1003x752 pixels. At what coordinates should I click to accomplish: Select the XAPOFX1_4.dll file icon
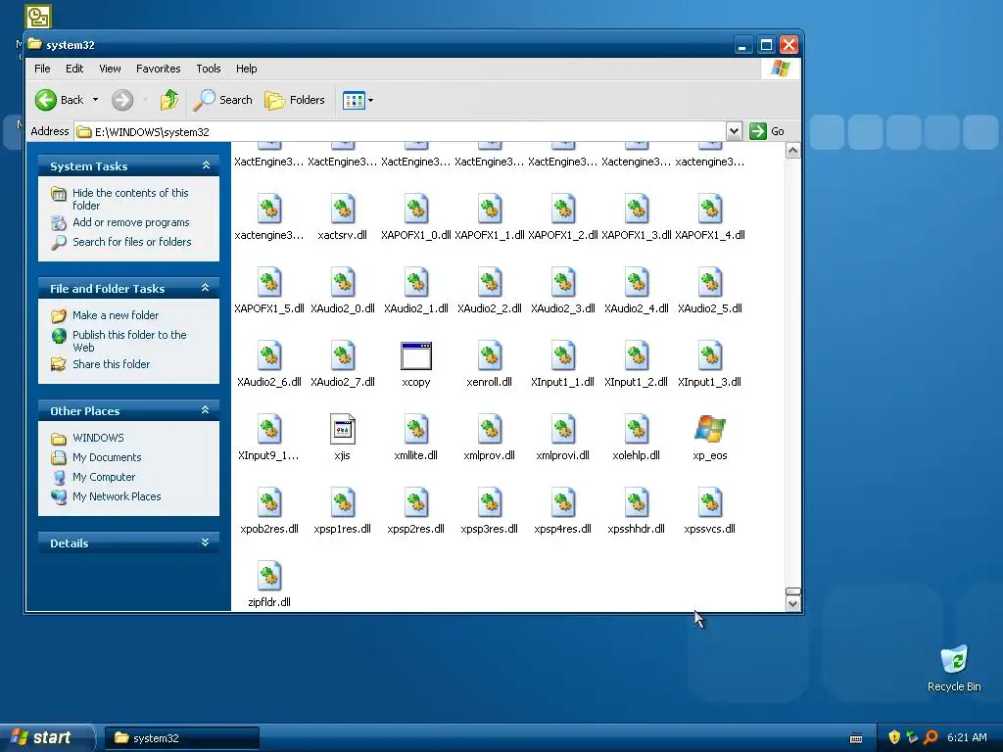click(x=710, y=210)
